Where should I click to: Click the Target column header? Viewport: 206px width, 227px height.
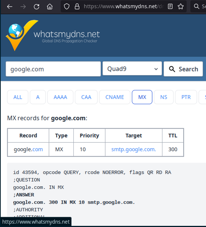[134, 136]
